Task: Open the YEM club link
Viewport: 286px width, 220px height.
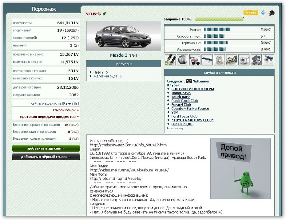Action: [175, 112]
